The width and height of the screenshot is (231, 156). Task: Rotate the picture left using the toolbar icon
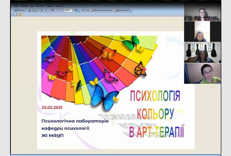pyautogui.click(x=84, y=10)
